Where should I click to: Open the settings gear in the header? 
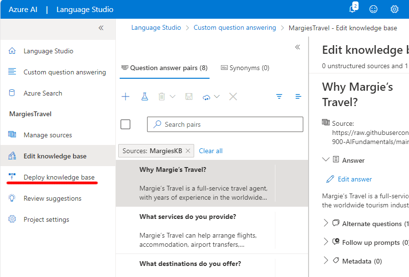(x=394, y=10)
